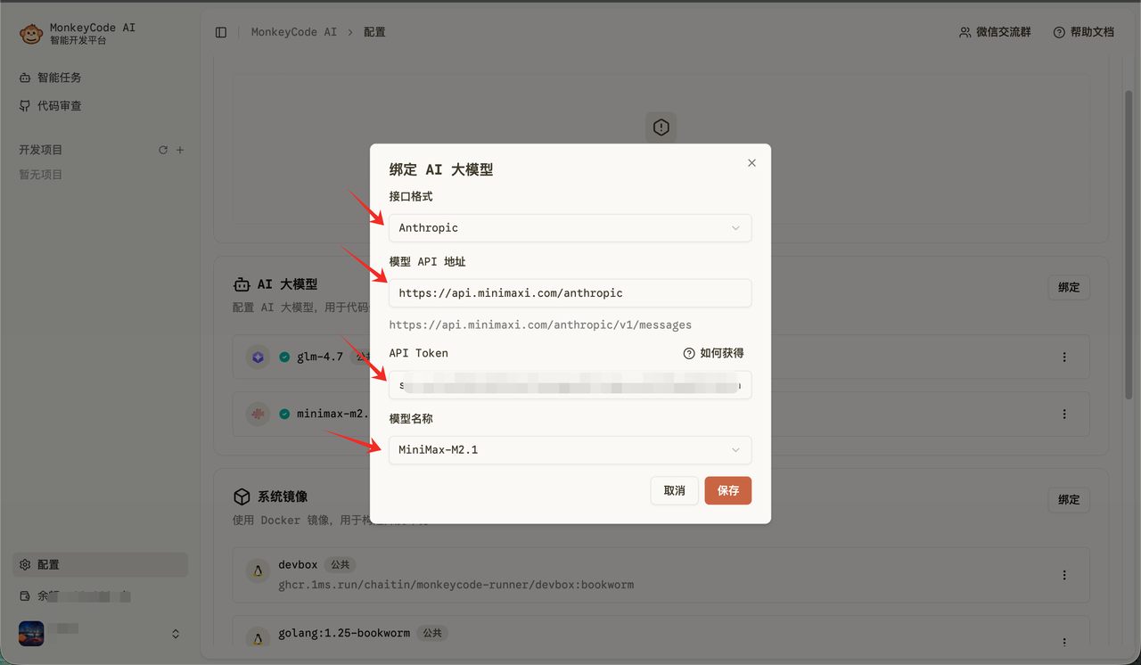Click the sidebar collapse toggle icon
The width and height of the screenshot is (1141, 665).
(221, 32)
